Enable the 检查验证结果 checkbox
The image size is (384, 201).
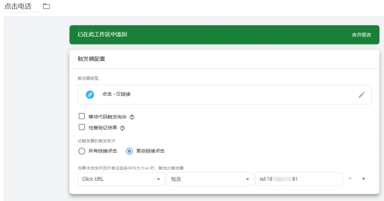coord(82,127)
